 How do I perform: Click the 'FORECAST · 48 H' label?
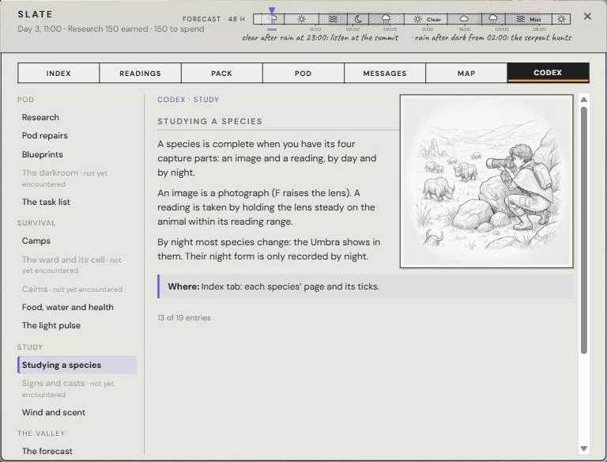(x=214, y=19)
